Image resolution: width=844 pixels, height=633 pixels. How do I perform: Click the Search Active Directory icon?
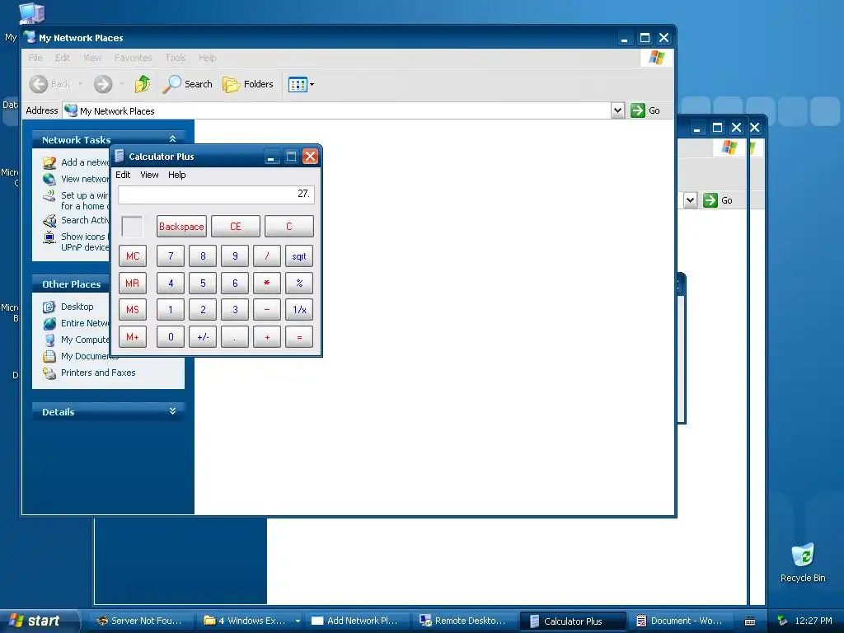(x=49, y=221)
